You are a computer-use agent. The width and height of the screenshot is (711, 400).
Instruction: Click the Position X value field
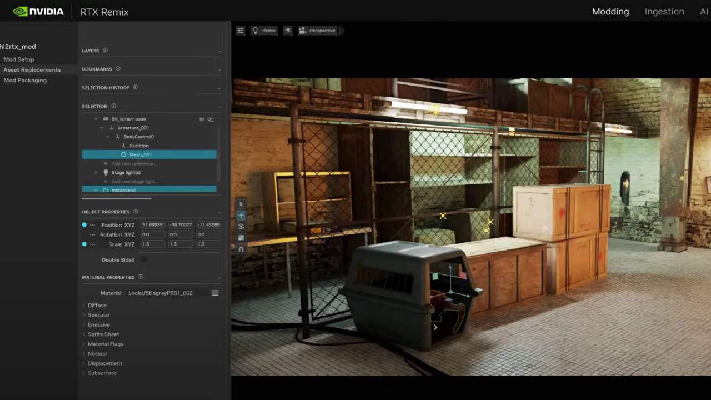coord(152,224)
